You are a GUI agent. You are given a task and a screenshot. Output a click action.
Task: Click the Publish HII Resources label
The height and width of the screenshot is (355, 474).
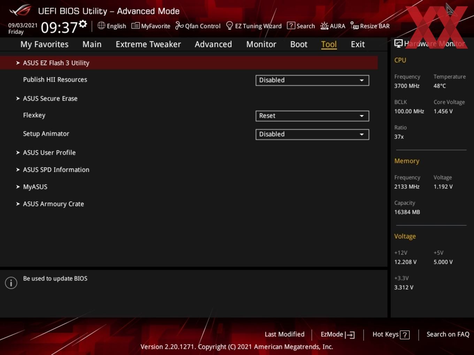pos(55,79)
